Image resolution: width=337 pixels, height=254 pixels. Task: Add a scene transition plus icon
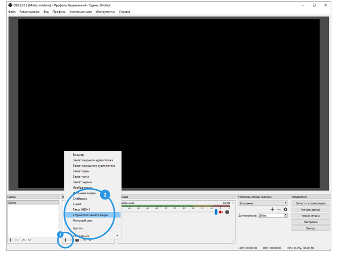click(272, 209)
